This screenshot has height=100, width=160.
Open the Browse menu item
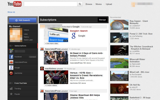pos(89,4)
